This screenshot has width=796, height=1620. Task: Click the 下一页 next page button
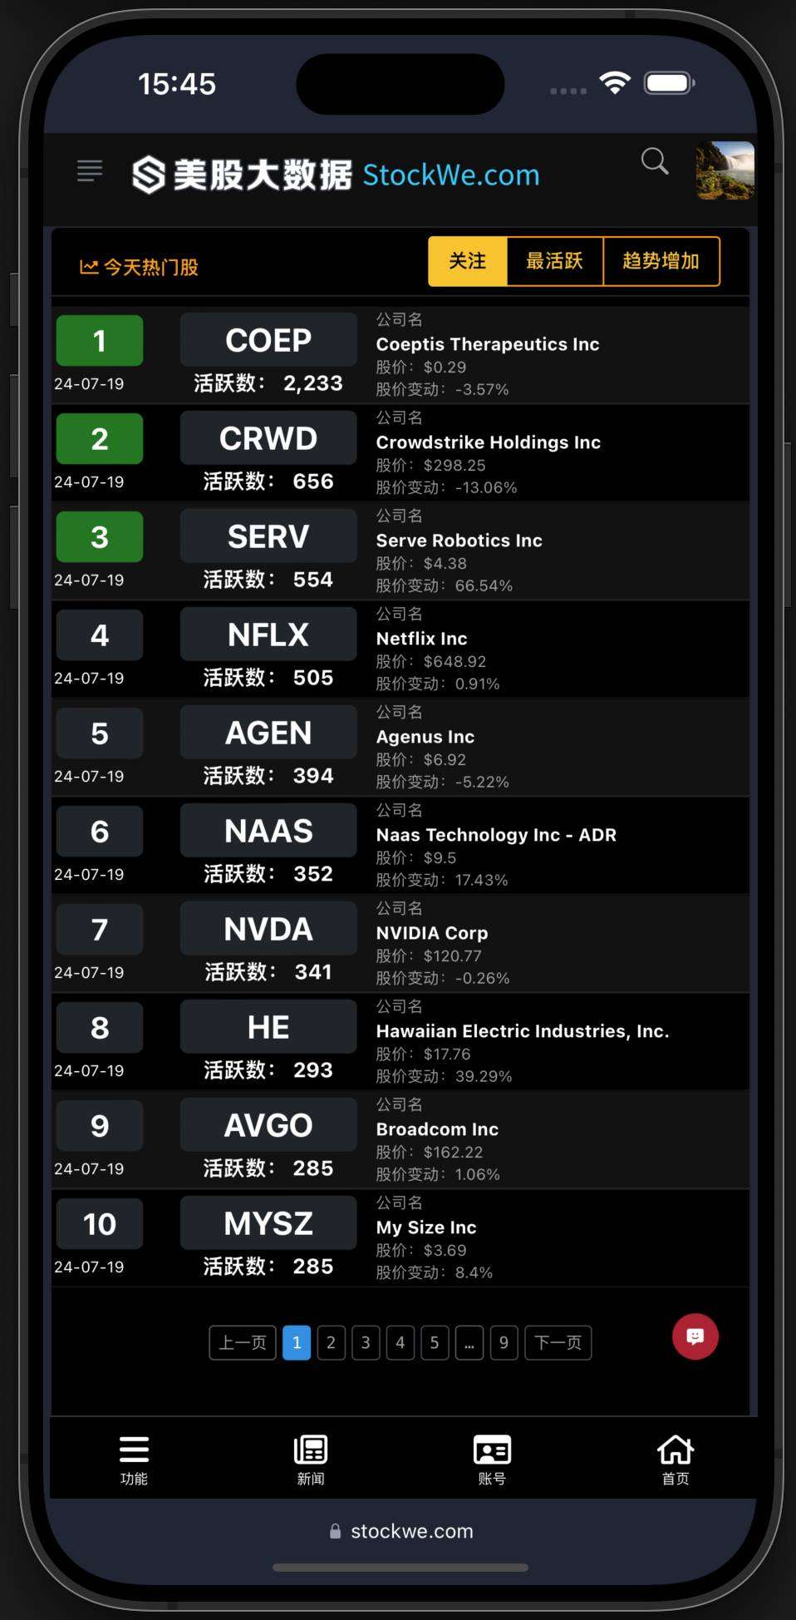click(558, 1342)
